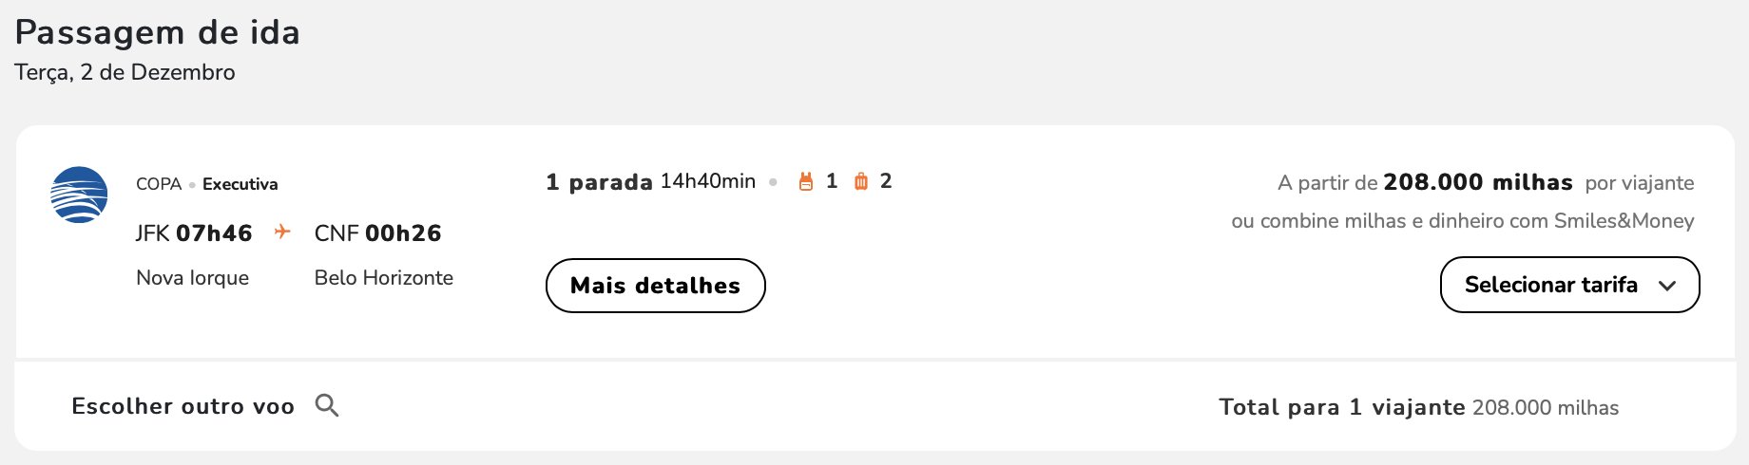
Task: Click the 208.000 milhas price label
Action: click(x=1478, y=182)
